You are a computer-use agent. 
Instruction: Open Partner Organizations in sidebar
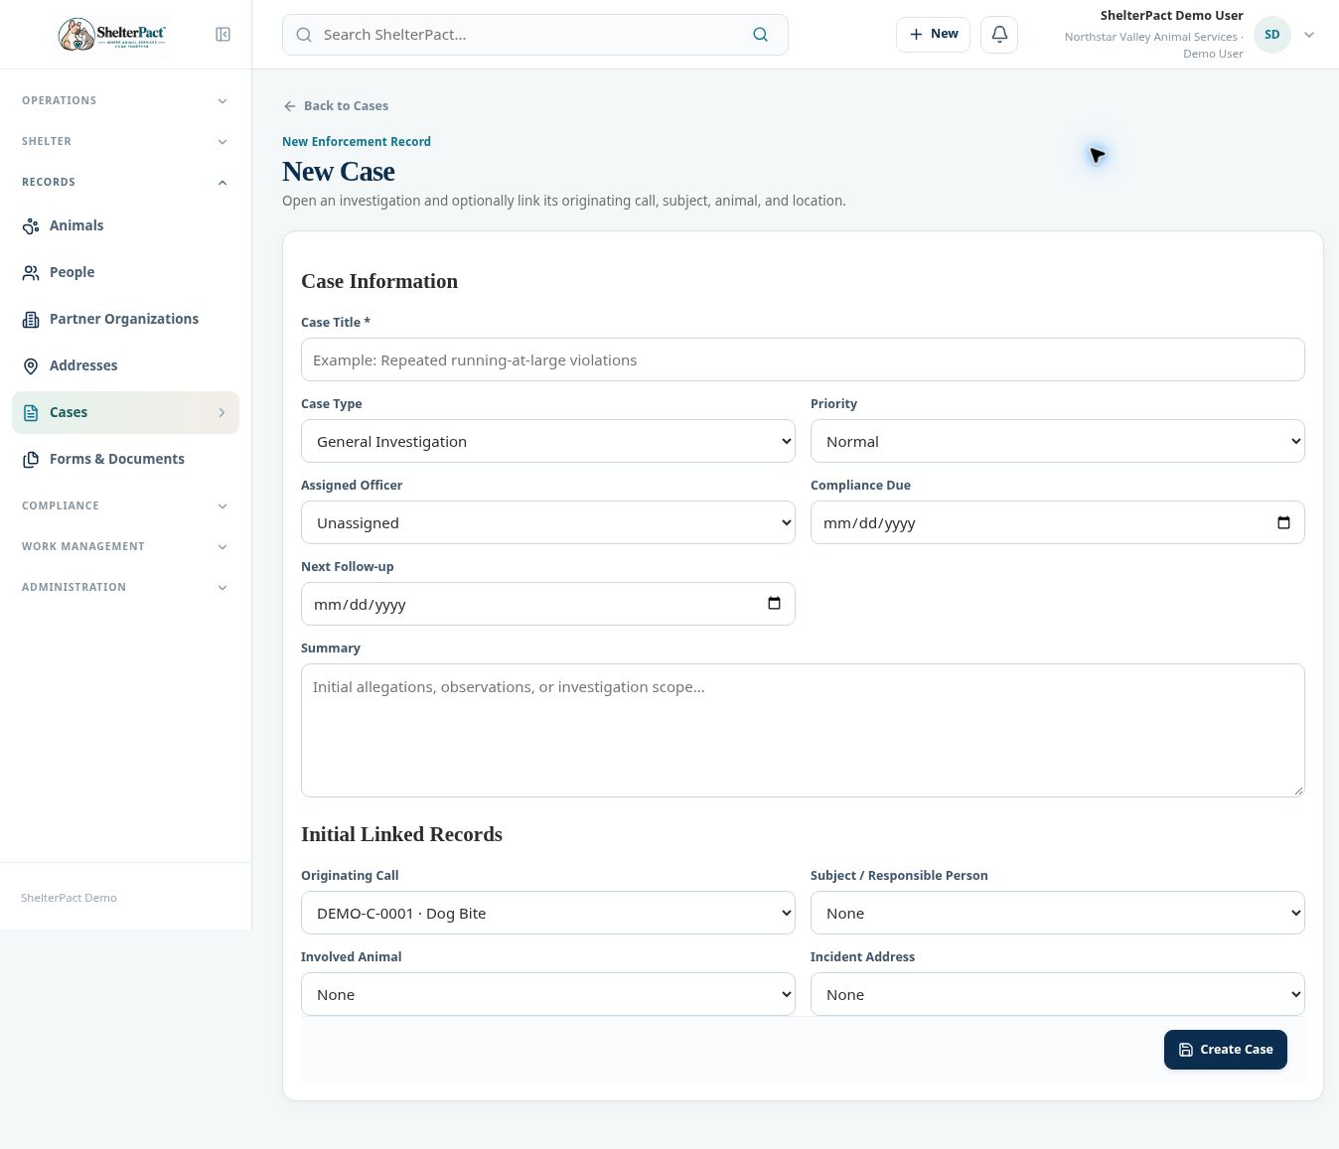125,319
